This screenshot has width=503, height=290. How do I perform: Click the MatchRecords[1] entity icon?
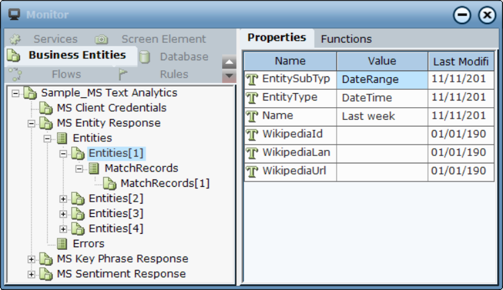[x=109, y=184]
